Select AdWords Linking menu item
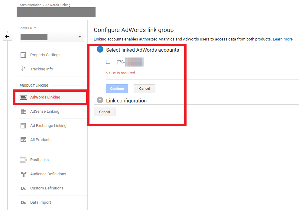Viewport: 299px width, 210px height. pyautogui.click(x=45, y=97)
